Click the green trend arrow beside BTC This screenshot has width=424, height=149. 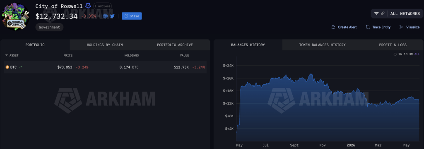[21, 67]
